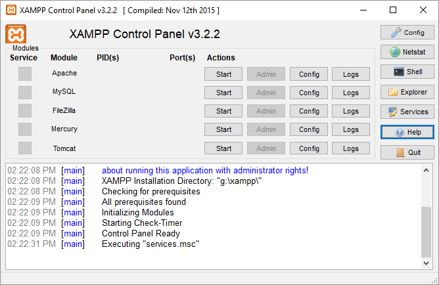The image size is (439, 285).
Task: Open Config for the Tomcat module
Action: (309, 148)
